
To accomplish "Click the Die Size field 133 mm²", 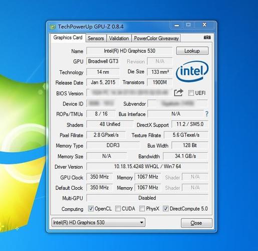I will coord(160,72).
